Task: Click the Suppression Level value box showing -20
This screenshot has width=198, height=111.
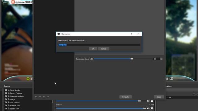Action: click(x=156, y=59)
